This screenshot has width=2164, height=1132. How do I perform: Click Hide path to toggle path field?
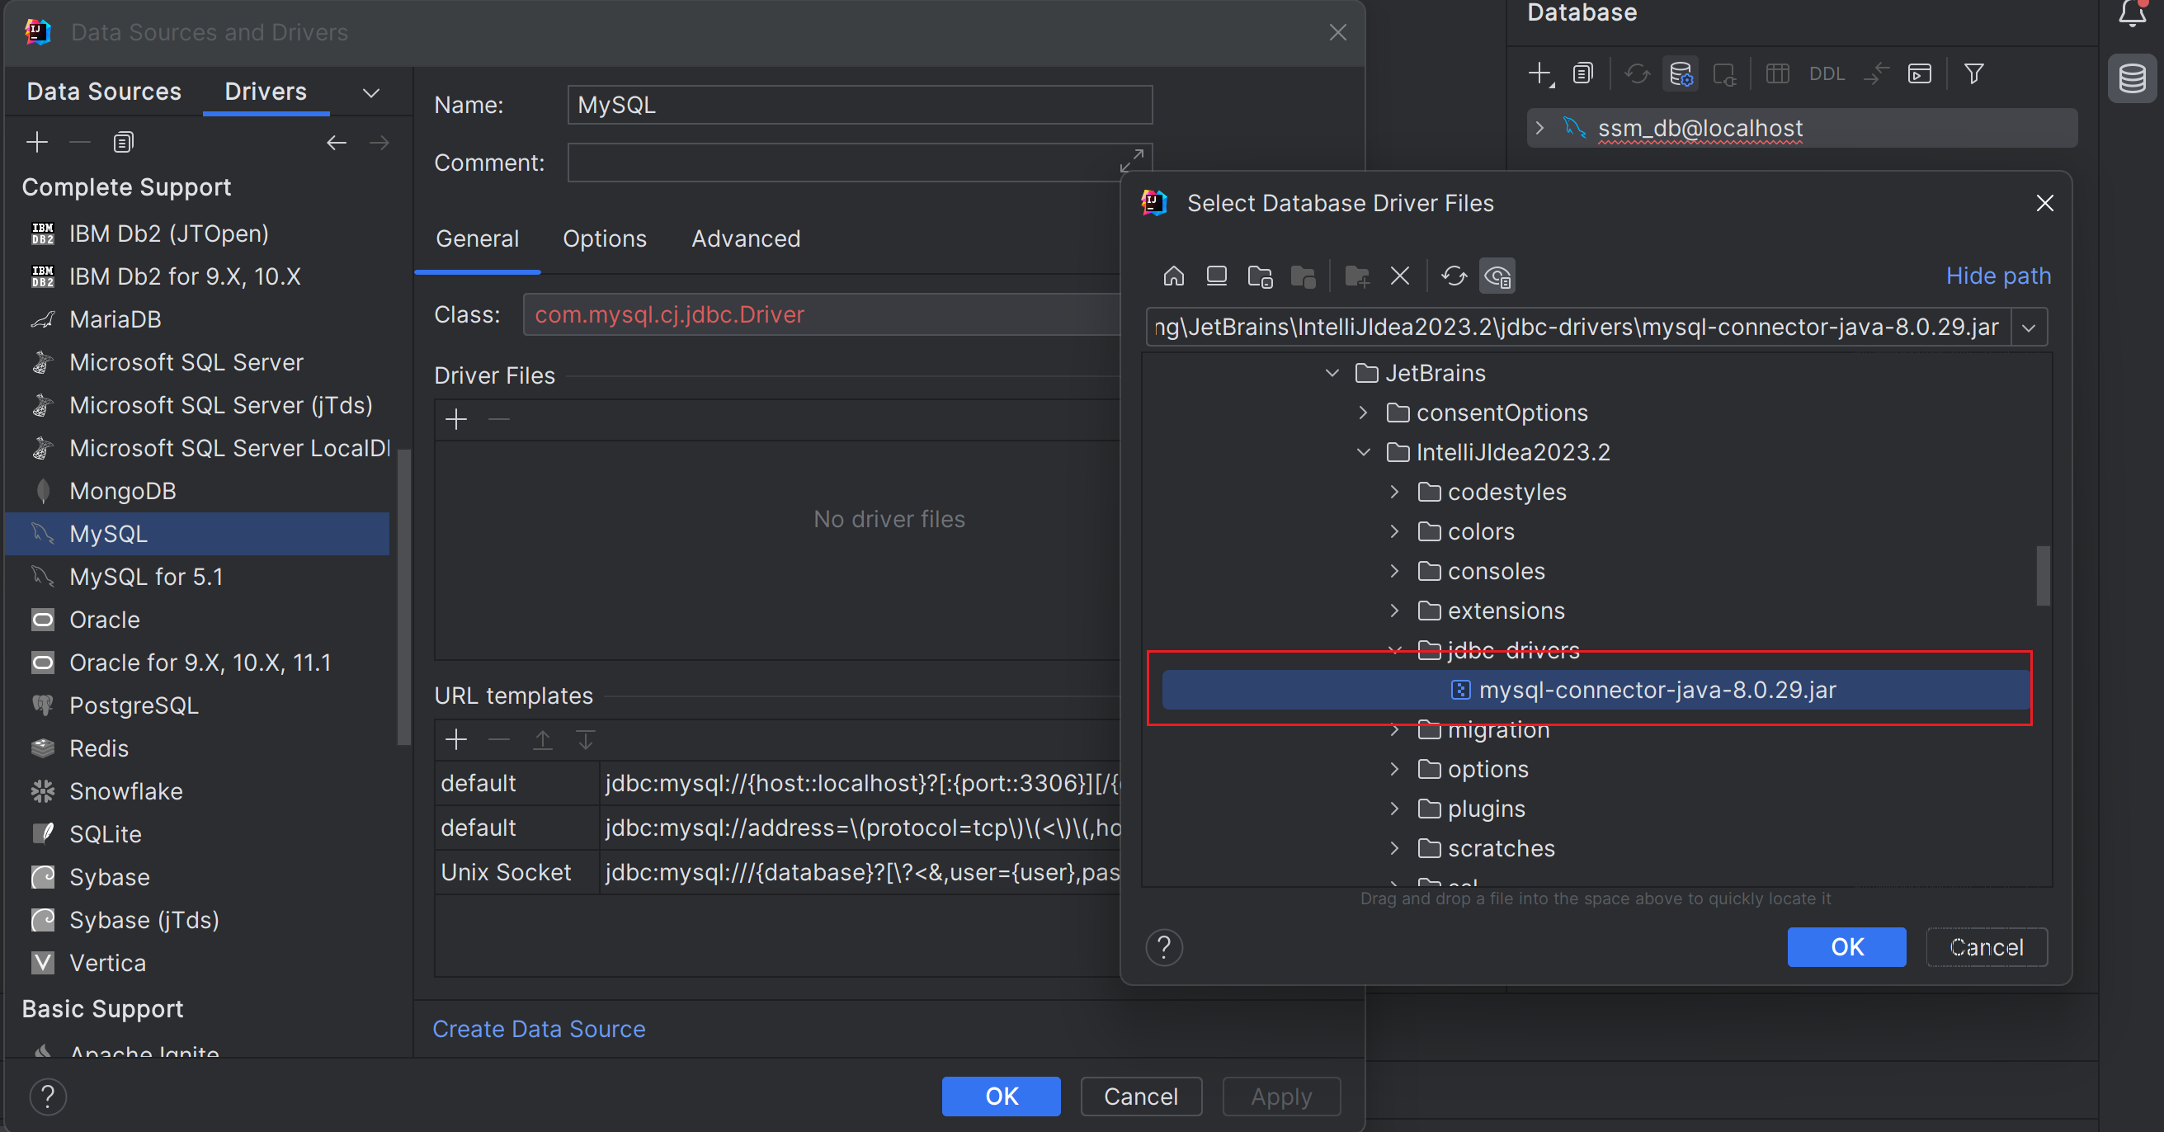click(1997, 276)
